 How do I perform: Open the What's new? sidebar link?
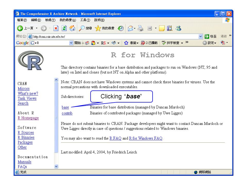(x=28, y=94)
